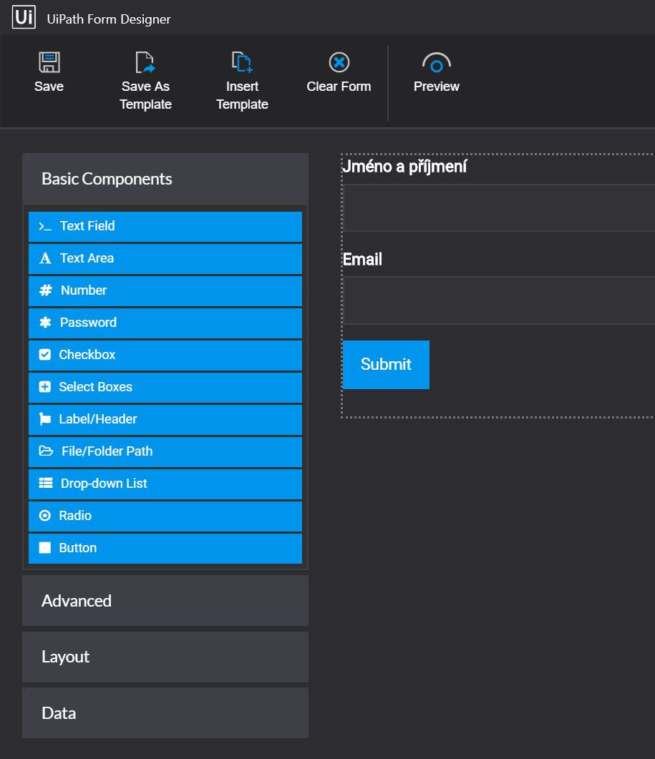Click inside the Email input field

pos(499,300)
